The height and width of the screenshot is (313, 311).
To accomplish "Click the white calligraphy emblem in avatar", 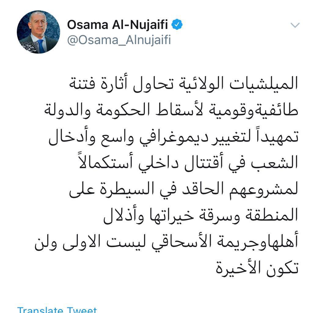I will pos(30,46).
